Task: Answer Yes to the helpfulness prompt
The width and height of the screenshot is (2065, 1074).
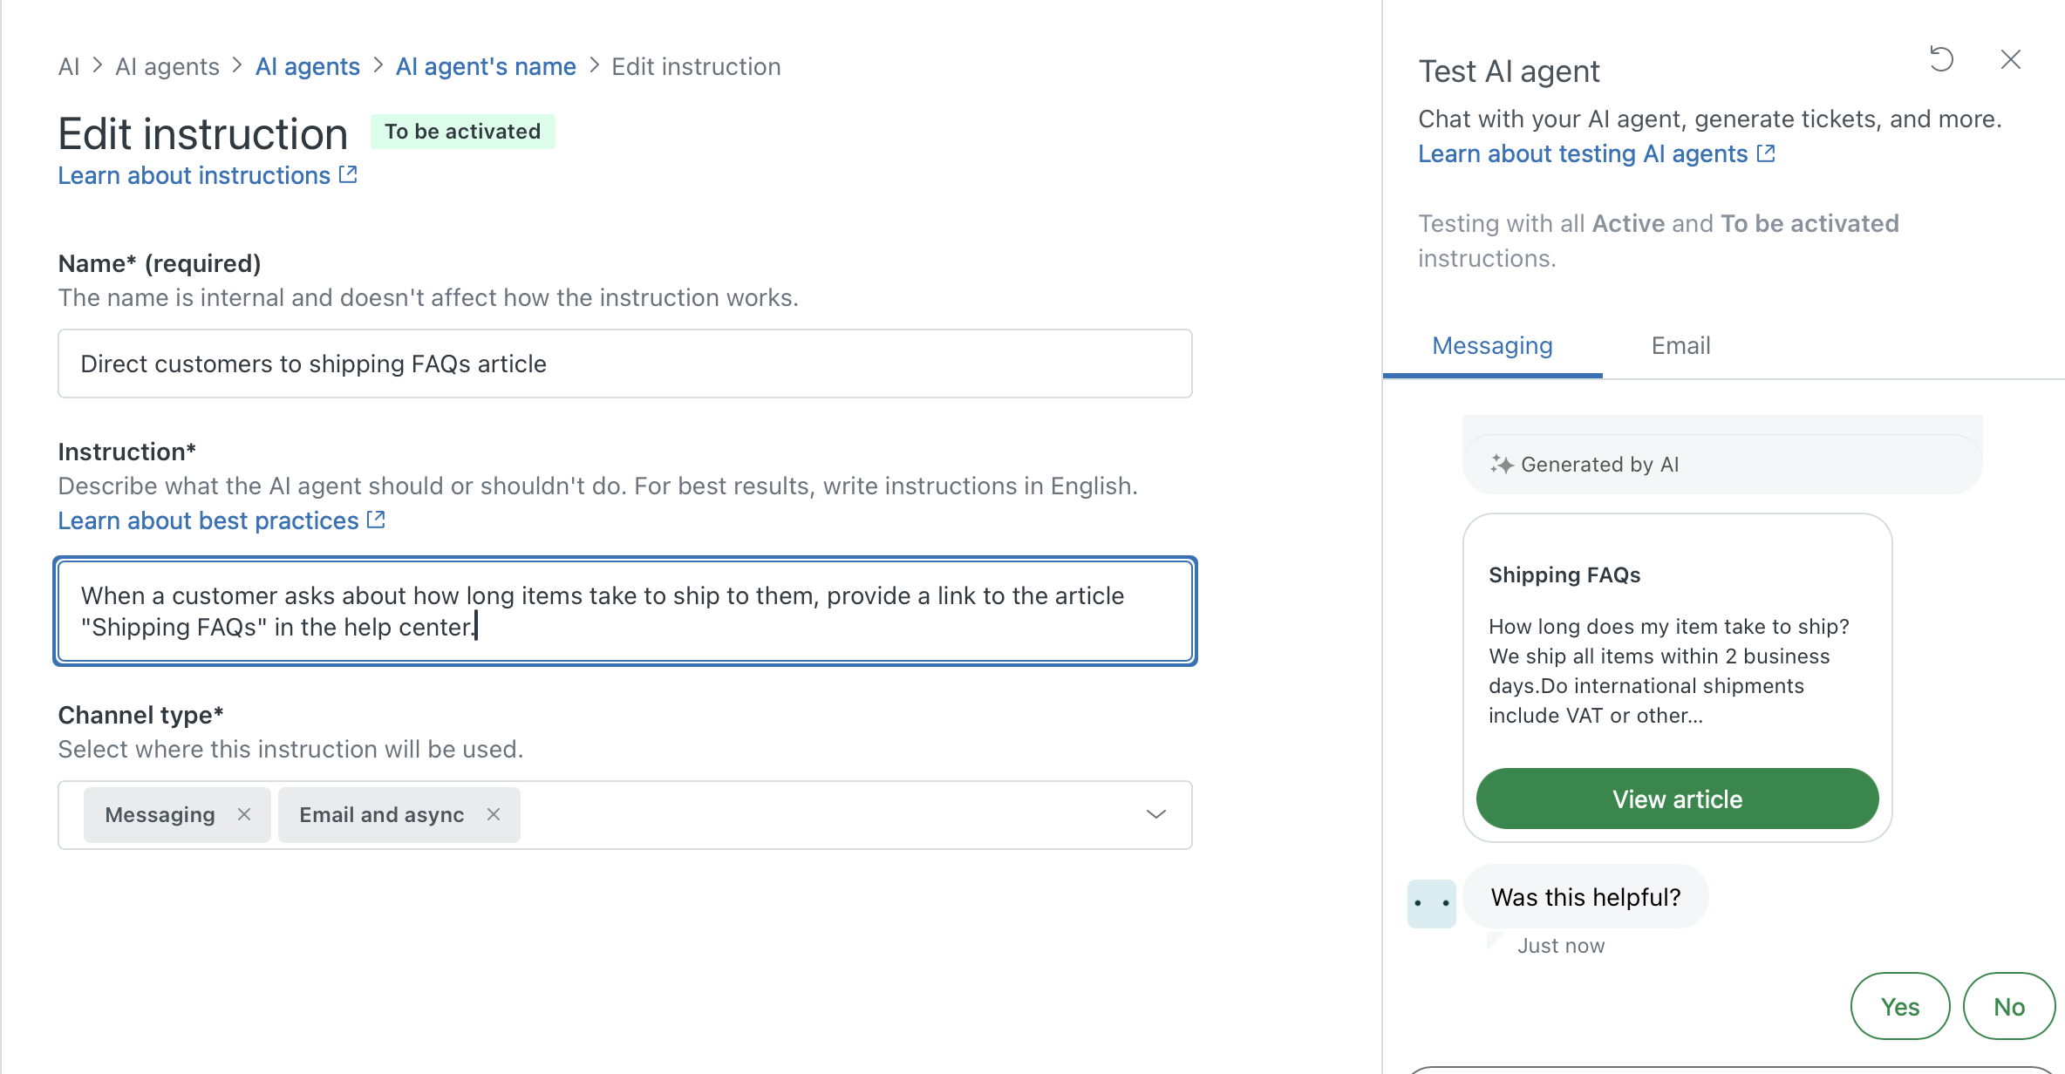Action: [1900, 1006]
